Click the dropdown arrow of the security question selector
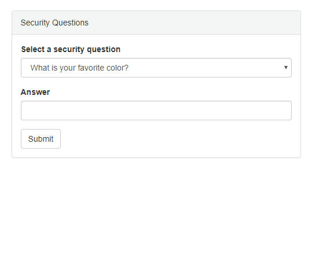 click(x=286, y=68)
